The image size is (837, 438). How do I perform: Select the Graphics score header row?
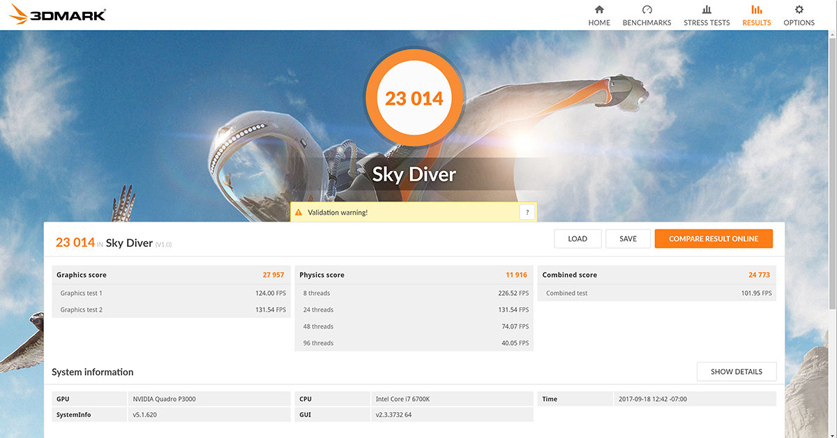tap(171, 275)
